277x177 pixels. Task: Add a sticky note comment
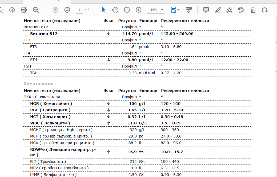(206, 10)
